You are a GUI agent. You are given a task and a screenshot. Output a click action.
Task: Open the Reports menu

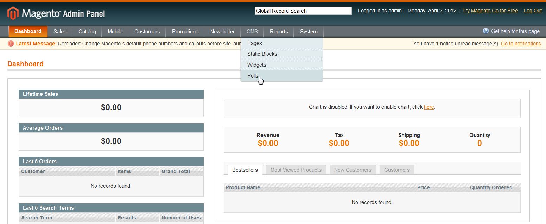click(279, 32)
